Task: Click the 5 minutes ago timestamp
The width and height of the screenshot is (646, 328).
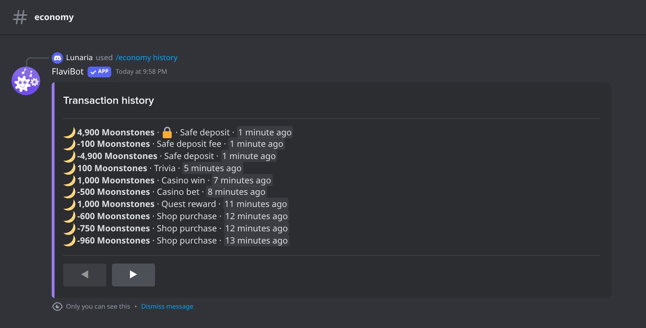Action: (212, 168)
